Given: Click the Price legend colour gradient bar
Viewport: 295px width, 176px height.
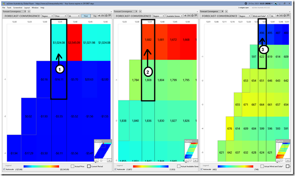Looking at the screenshot, I should pyautogui.click(x=42, y=166).
